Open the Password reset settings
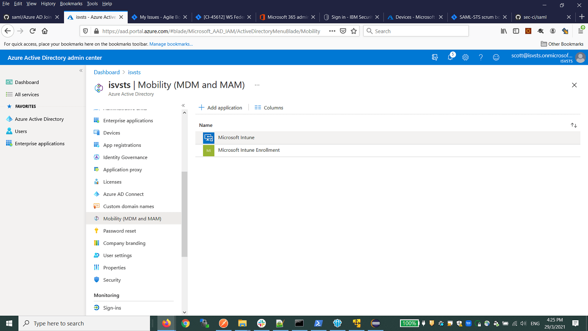Image resolution: width=588 pixels, height=331 pixels. click(x=119, y=231)
